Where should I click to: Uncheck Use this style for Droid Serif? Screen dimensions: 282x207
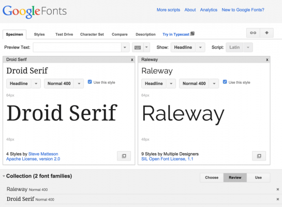[90, 82]
